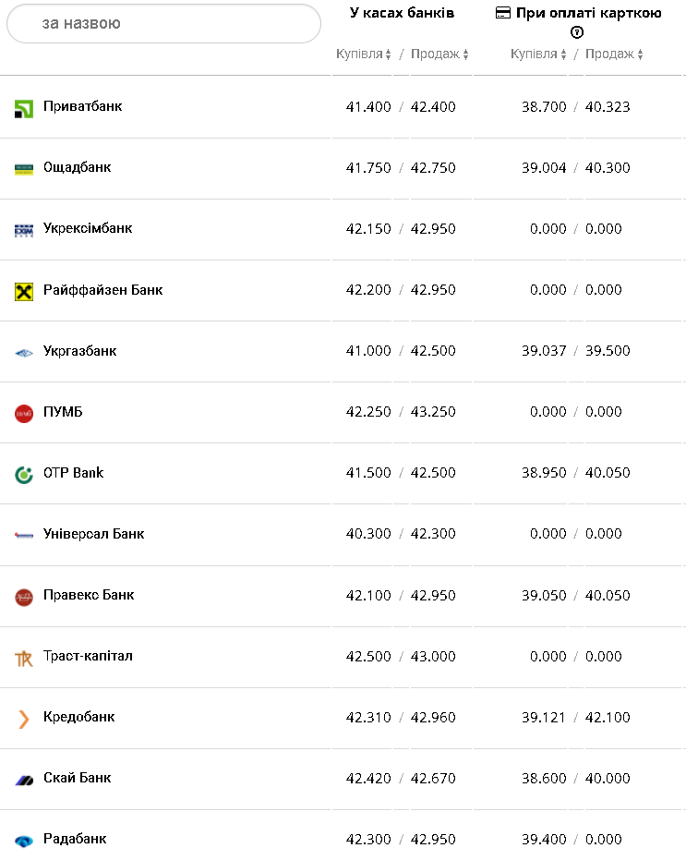686x860 pixels.
Task: Click the ПУМБ red logo icon
Action: [24, 414]
